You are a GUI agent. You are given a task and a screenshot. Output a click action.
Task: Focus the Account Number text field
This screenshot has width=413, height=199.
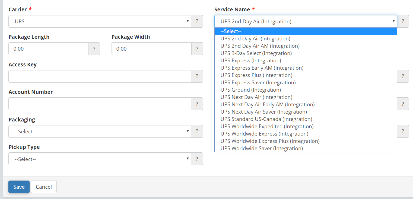pyautogui.click(x=100, y=104)
